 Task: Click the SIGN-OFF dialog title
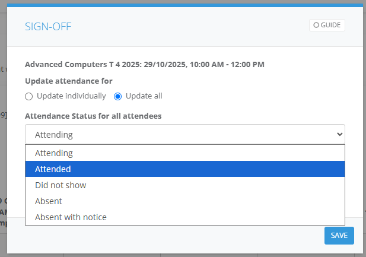48,26
